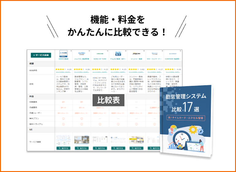Click the KING OF TIME description text
236x172 pixels.
click(x=100, y=84)
